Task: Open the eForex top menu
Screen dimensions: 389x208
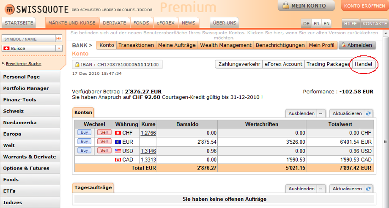Action: pos(165,23)
